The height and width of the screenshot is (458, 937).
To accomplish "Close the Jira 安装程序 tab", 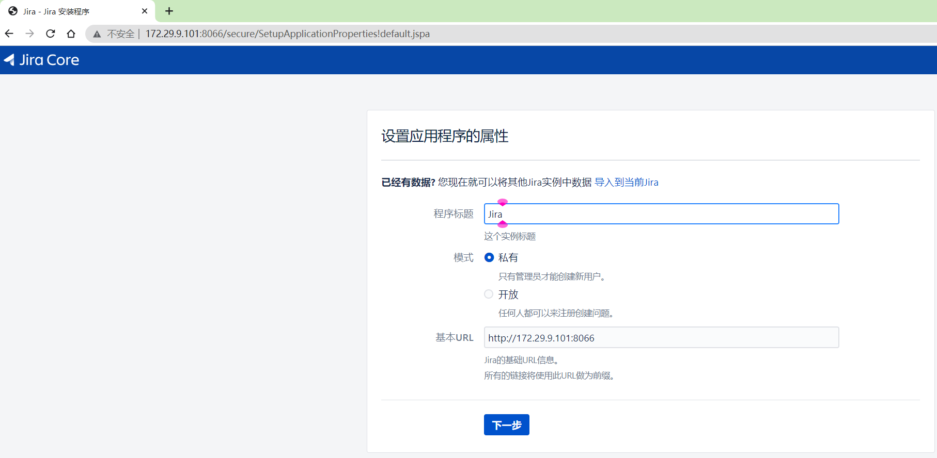I will pyautogui.click(x=145, y=11).
